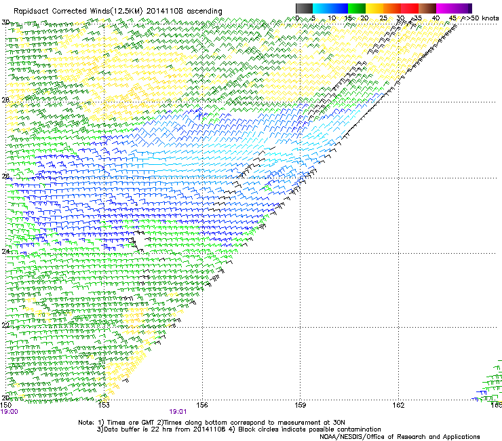Click the chart title 'Rapidscat Corrected Winds(12.5KM)'
Viewport: 502px width, 441px height.
[x=78, y=12]
